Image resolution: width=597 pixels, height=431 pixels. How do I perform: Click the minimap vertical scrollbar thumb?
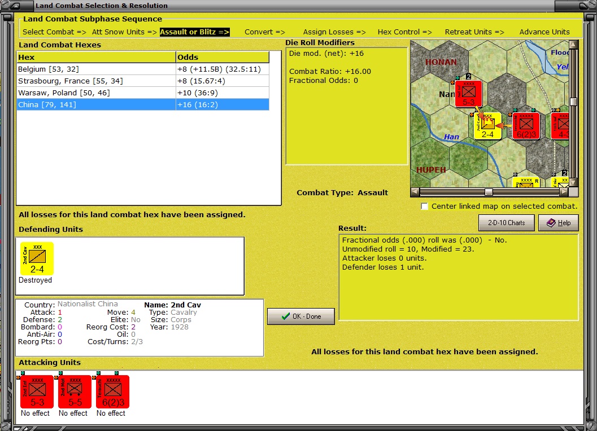pyautogui.click(x=573, y=102)
